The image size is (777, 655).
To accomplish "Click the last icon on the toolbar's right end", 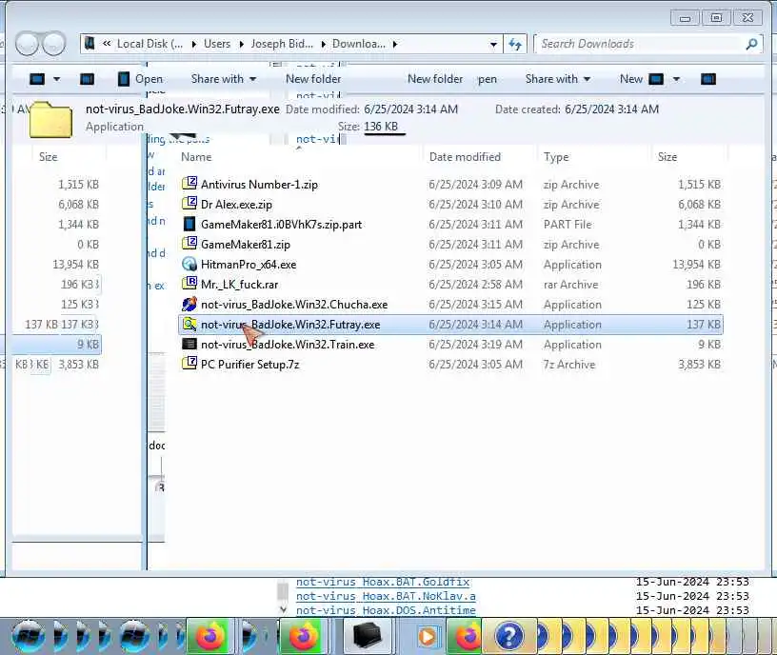I will (708, 79).
